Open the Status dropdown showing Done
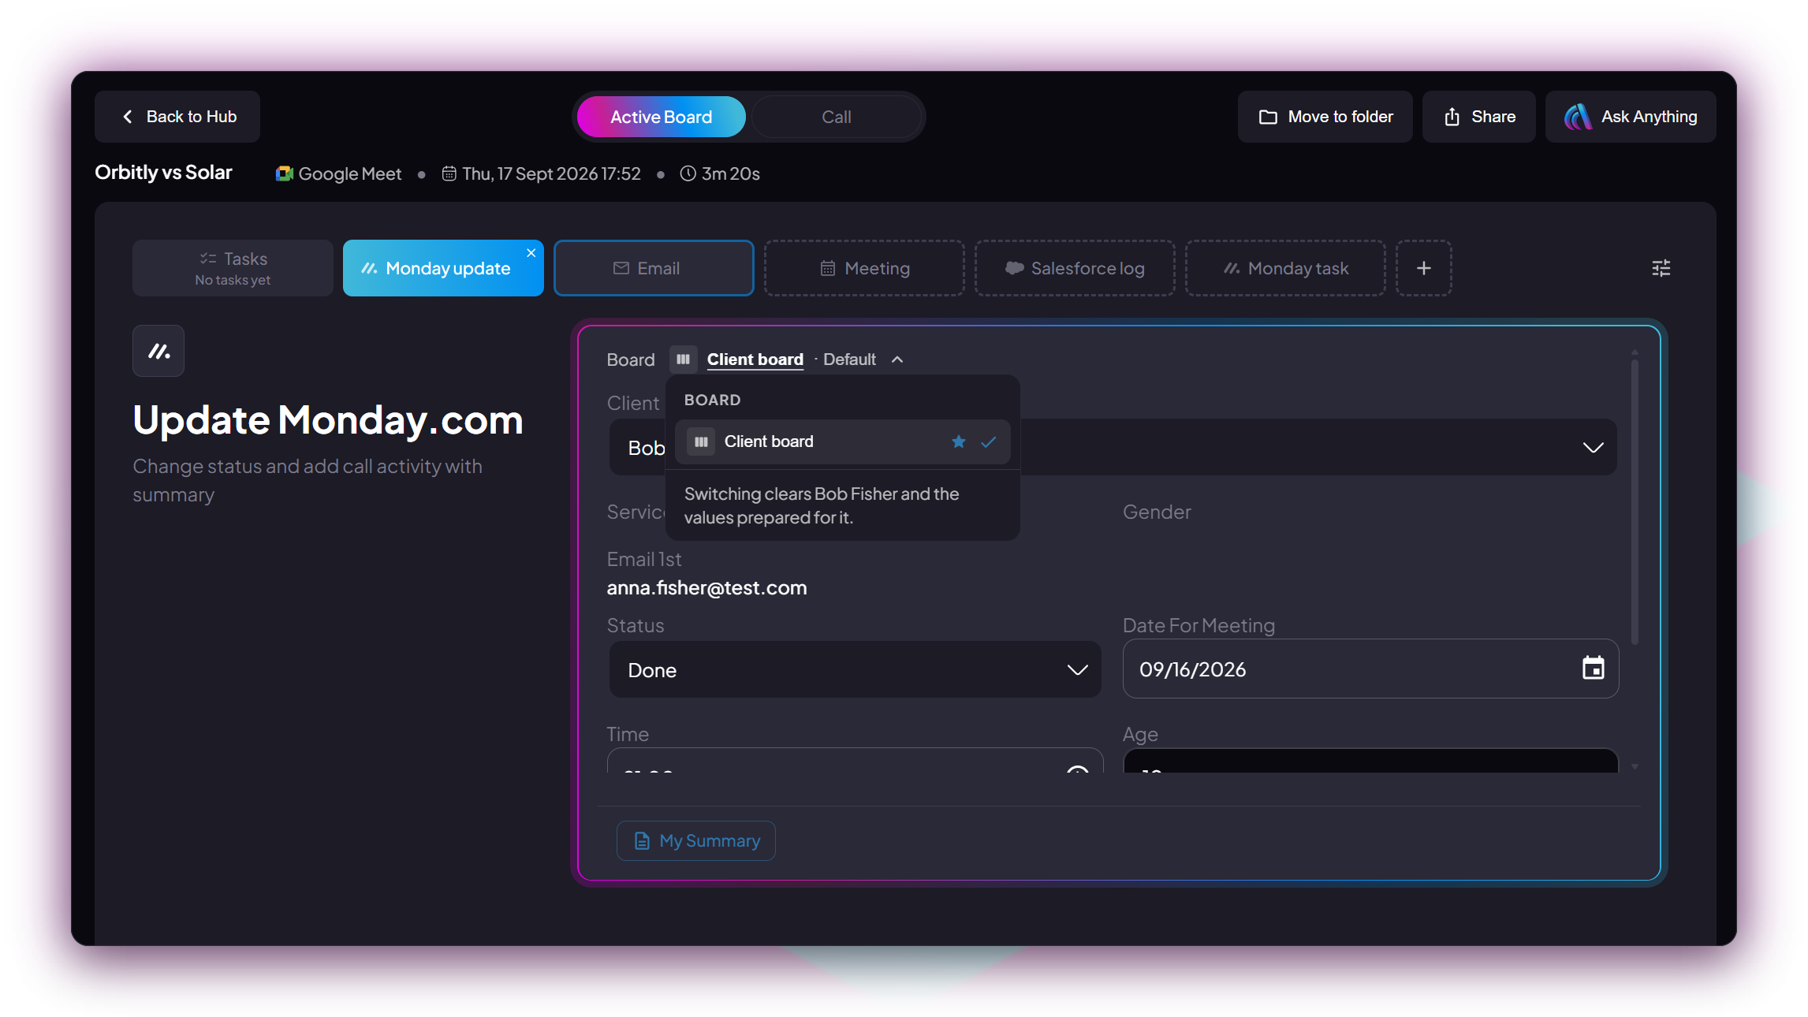This screenshot has height=1017, width=1808. (855, 669)
